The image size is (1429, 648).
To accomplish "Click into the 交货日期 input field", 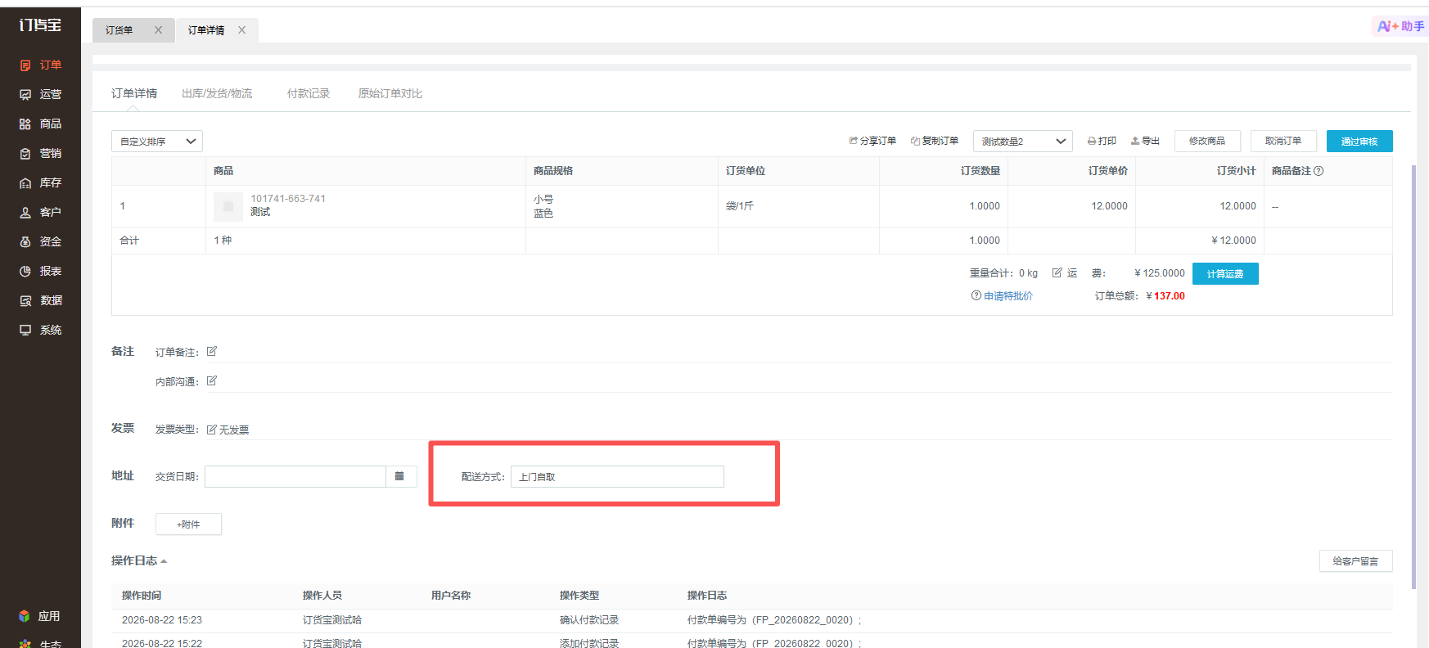I will [295, 476].
